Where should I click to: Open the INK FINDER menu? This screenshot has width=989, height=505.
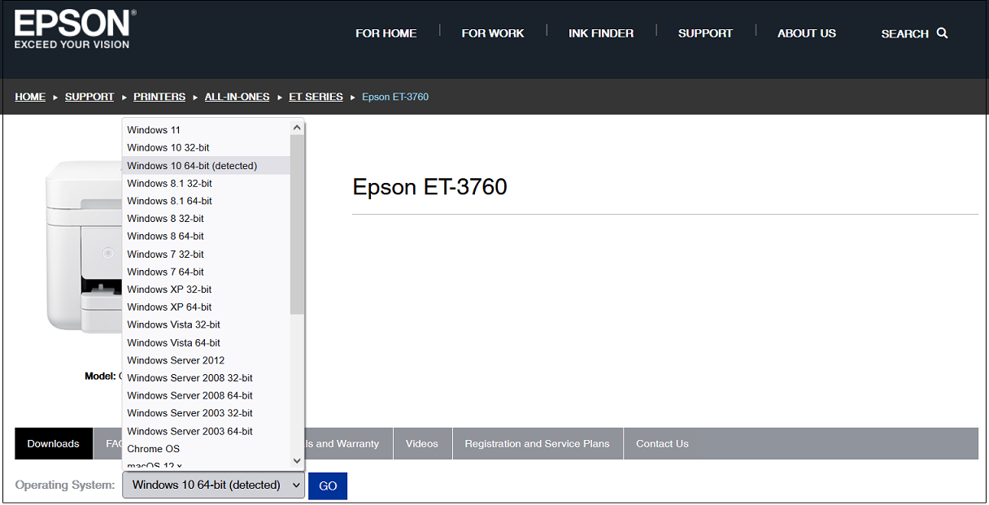pos(601,33)
